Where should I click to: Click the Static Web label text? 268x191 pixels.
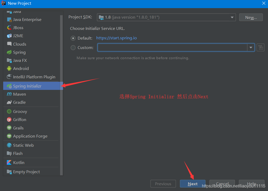pos(23,145)
